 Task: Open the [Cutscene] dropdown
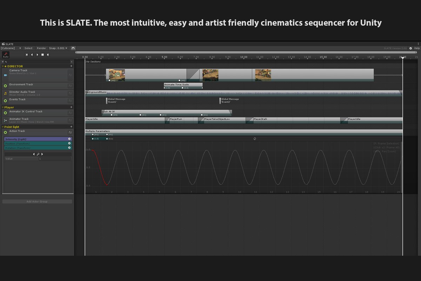tap(11, 48)
